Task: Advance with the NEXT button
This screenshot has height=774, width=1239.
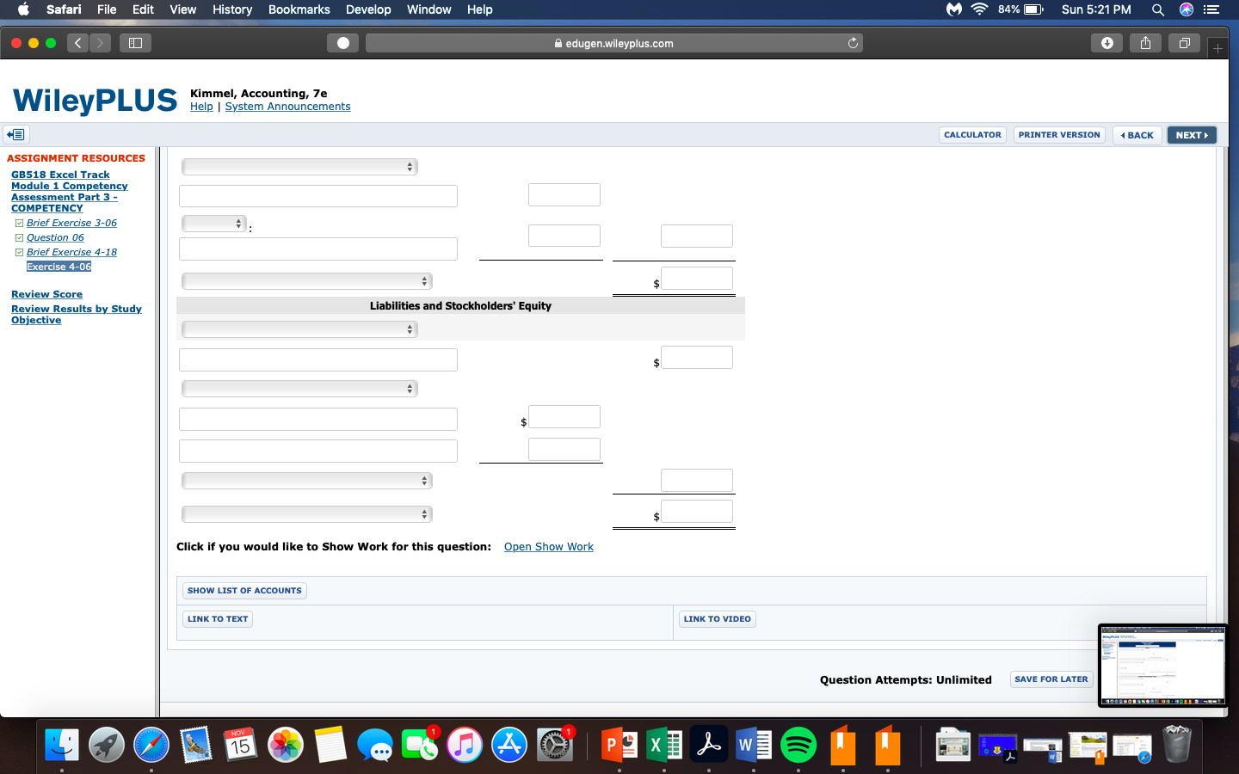Action: coord(1192,135)
